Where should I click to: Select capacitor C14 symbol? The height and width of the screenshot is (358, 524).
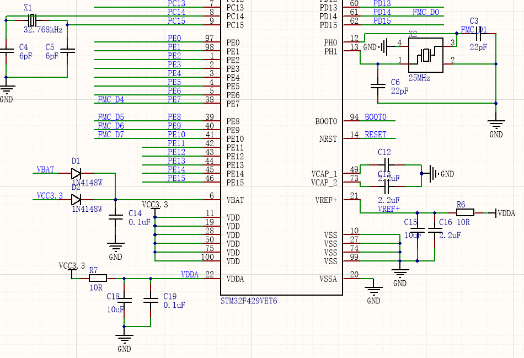pyautogui.click(x=116, y=217)
